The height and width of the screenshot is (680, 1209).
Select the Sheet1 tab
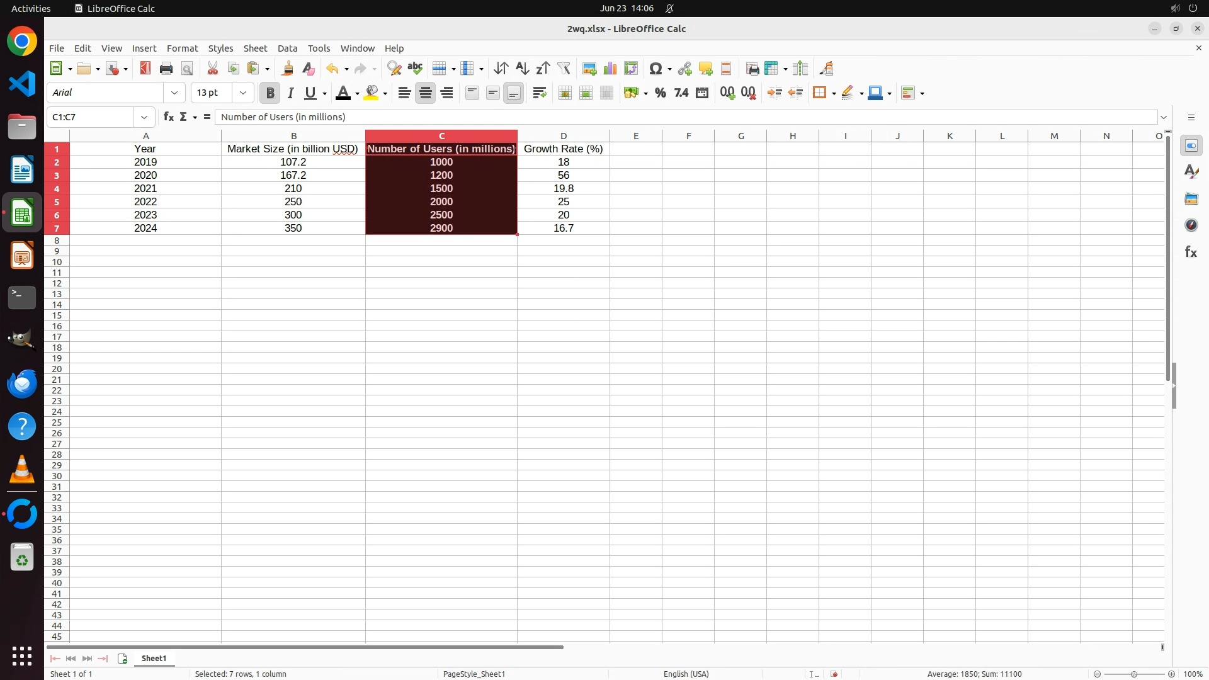pos(154,659)
